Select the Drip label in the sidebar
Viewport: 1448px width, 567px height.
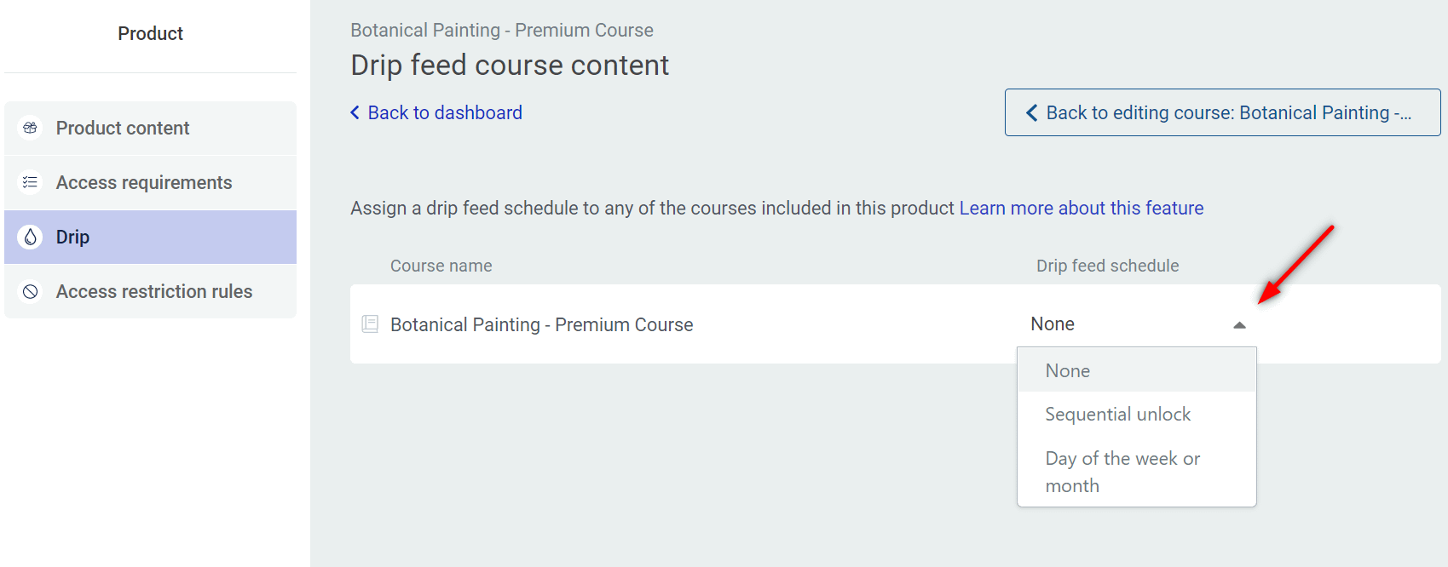[x=72, y=237]
